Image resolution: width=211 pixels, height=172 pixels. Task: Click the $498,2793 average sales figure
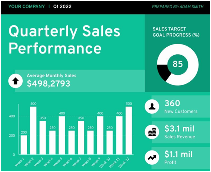pos(49,84)
